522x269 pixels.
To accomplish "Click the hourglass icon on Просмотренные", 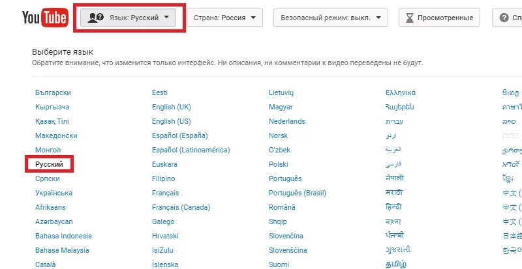I will click(410, 18).
